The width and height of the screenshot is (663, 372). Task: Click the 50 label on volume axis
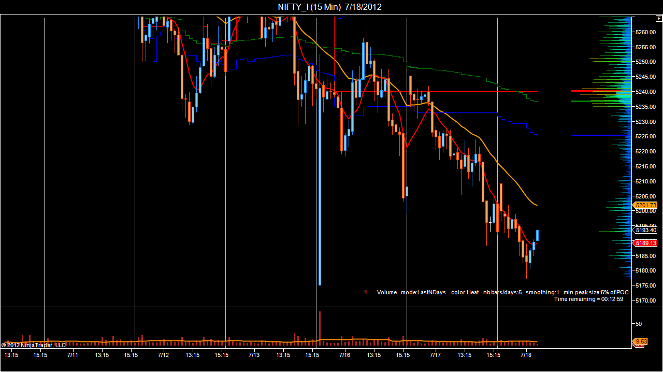click(639, 324)
